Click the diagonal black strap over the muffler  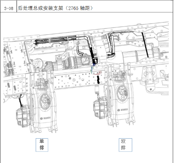145,45
